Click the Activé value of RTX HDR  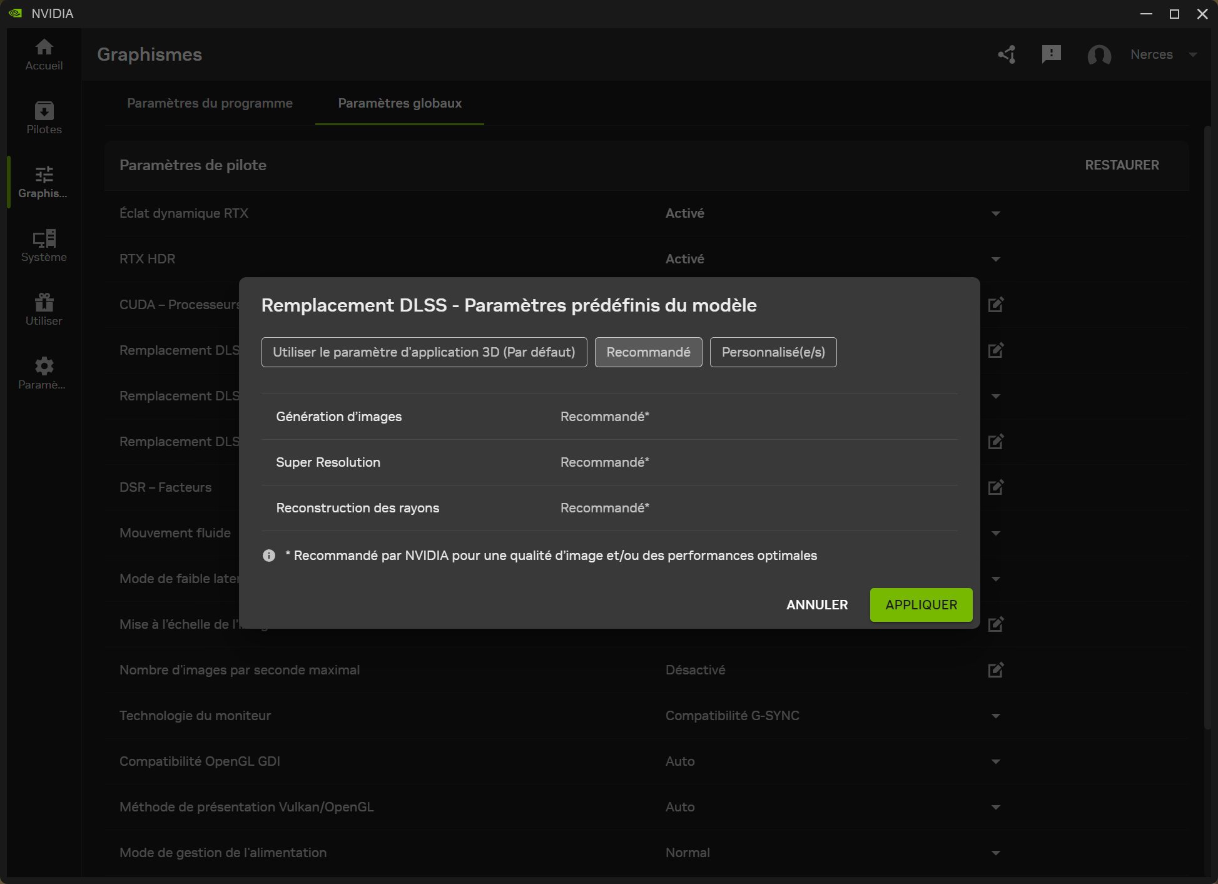[x=684, y=259]
